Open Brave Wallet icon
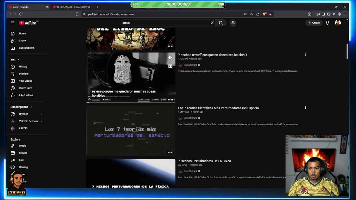Image resolution: width=356 pixels, height=200 pixels. tap(329, 14)
